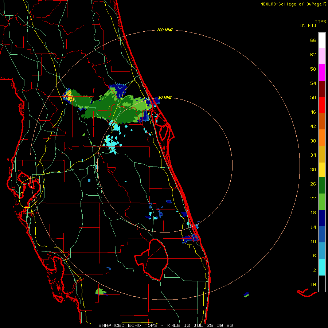The height and width of the screenshot is (328, 328).
Task: Click the legend value "18"
Action: point(313,213)
